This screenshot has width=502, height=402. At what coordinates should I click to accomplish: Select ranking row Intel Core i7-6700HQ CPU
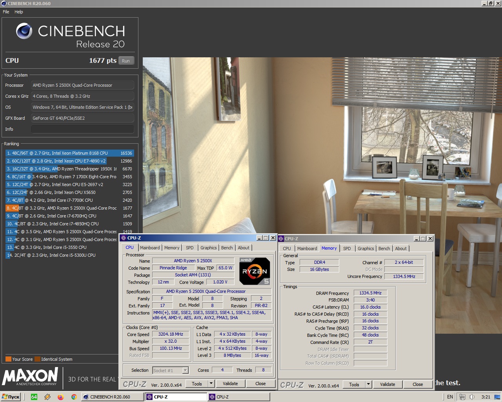point(69,216)
